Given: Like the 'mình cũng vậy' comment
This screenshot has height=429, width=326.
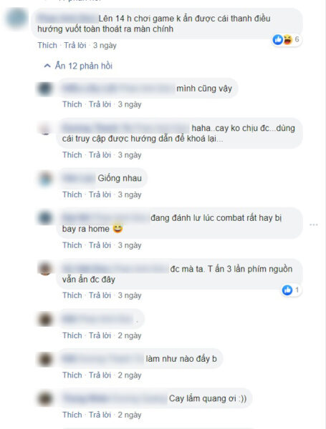Looking at the screenshot, I should click(72, 104).
